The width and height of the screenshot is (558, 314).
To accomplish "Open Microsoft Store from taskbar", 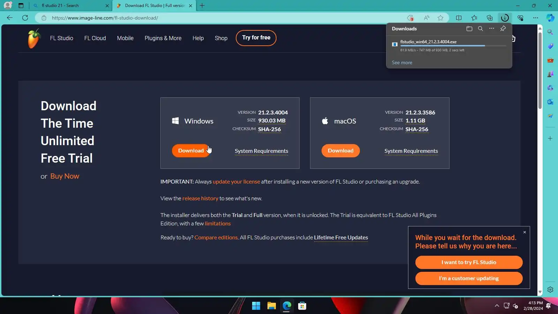I will pyautogui.click(x=302, y=306).
